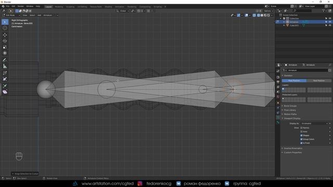This screenshot has width=333, height=187.
Task: Click the outliner search field
Action: [302, 10]
